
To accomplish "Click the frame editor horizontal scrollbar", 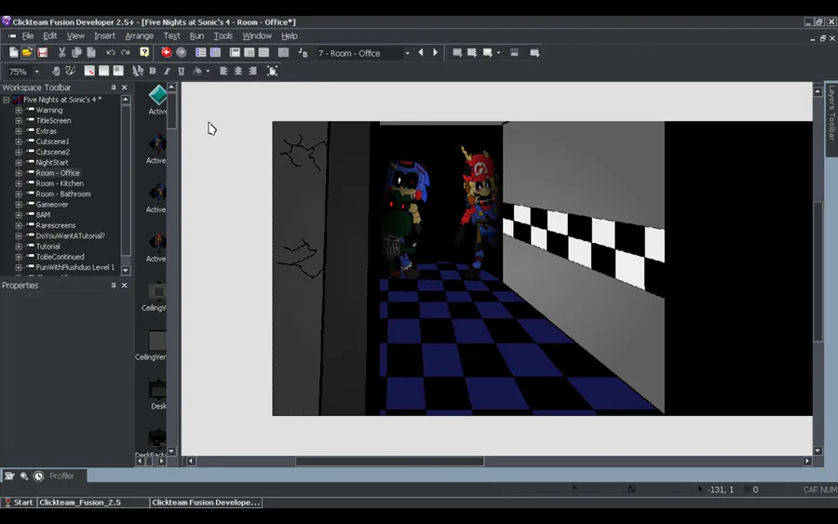I will click(389, 461).
